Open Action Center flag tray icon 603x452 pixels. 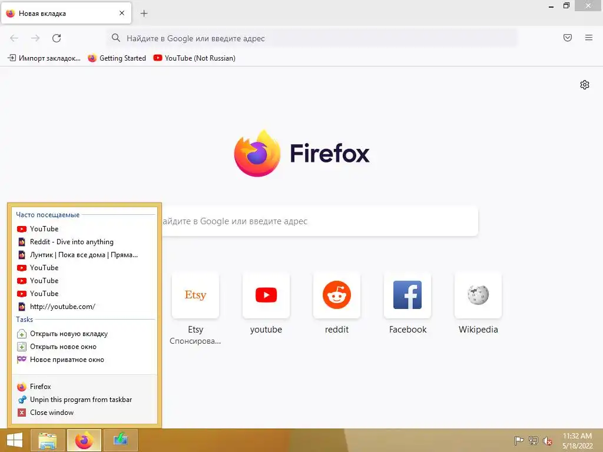coord(519,440)
